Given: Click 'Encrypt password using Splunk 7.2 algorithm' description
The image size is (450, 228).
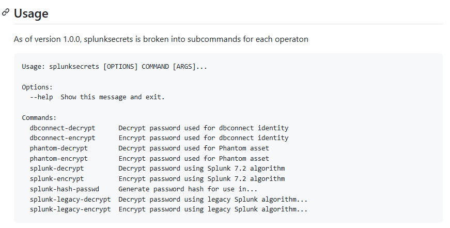Looking at the screenshot, I should point(201,179).
